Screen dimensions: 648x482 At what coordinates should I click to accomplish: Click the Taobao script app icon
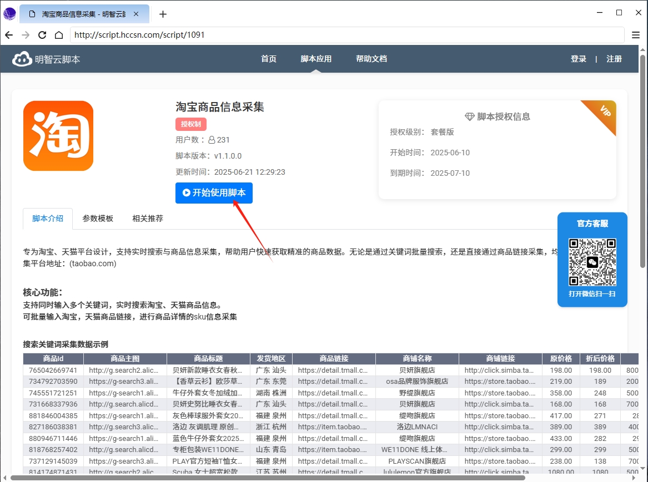tap(58, 136)
